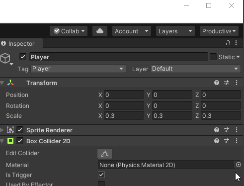Open the Tag dropdown showing Player
Screen dimensions: 244x186
pyautogui.click(x=78, y=69)
